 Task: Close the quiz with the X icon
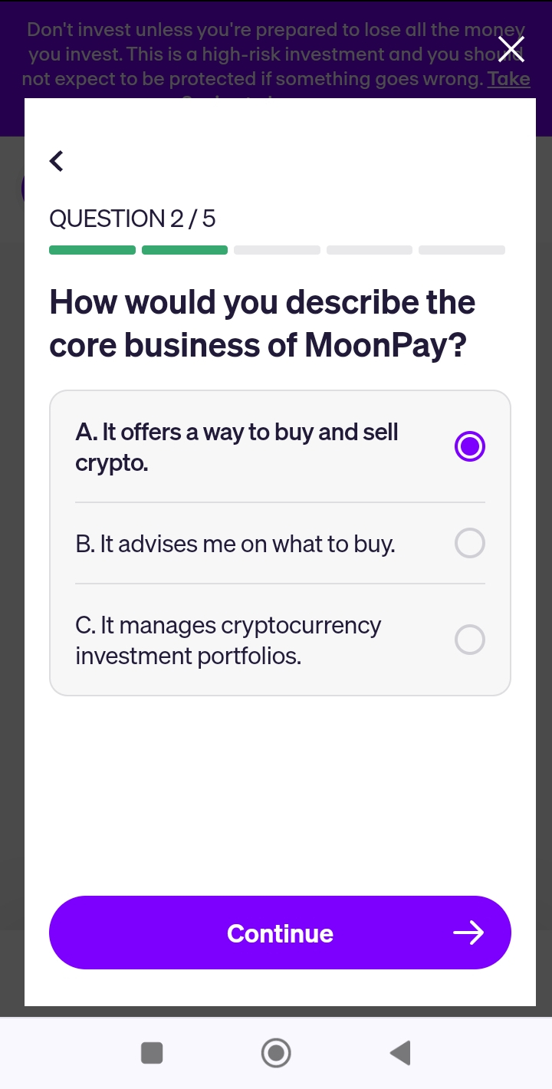(x=511, y=49)
